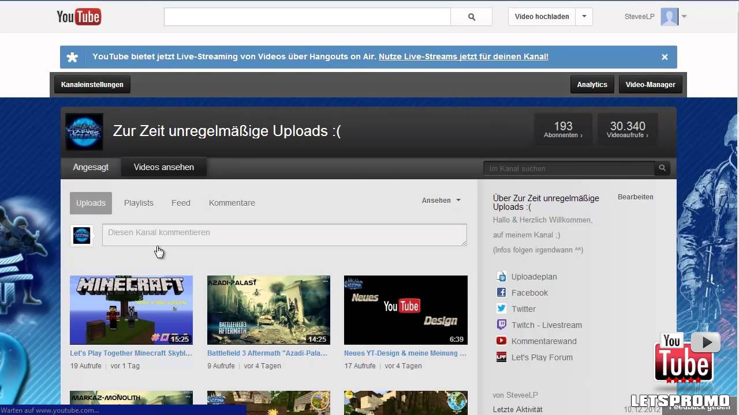739x415 pixels.
Task: Click the YouTube search text field
Action: point(307,17)
